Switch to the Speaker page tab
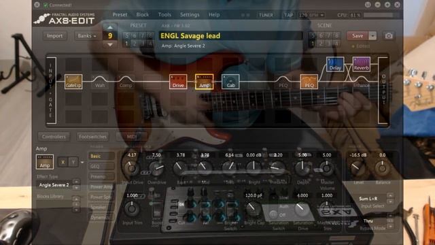Viewport: 435px width, 245px height. tap(101, 207)
